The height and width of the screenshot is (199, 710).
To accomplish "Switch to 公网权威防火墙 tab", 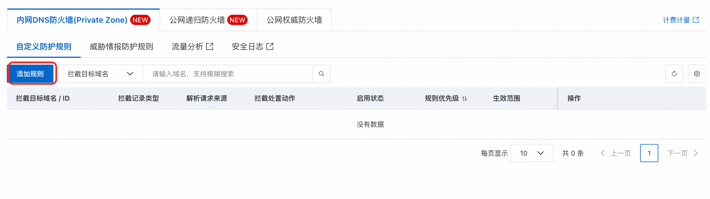I will [294, 20].
